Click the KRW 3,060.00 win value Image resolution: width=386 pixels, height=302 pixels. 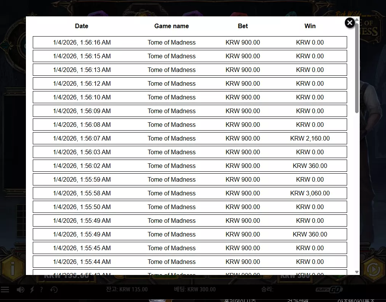point(310,193)
